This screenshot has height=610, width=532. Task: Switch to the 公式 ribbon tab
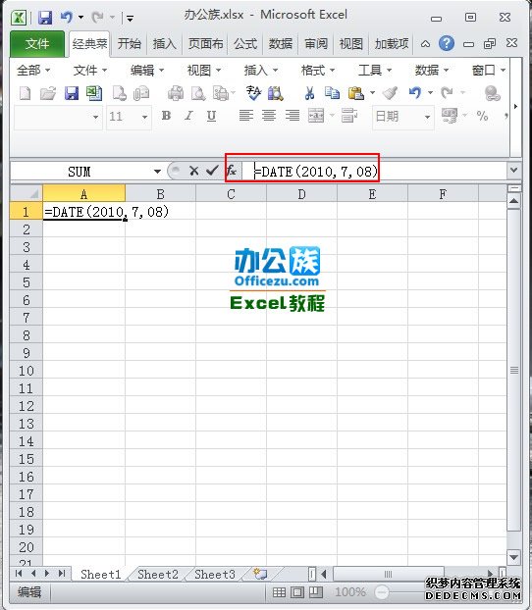click(245, 43)
